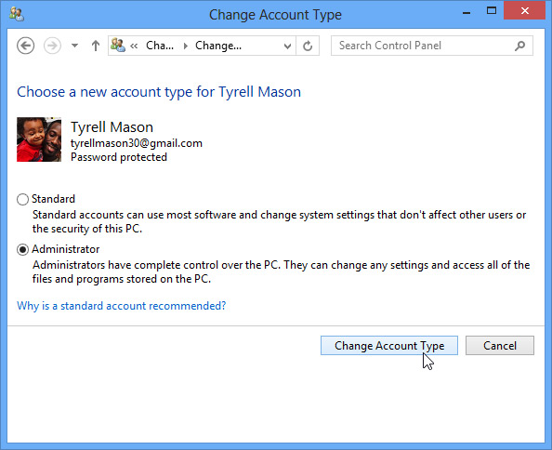Go back using the Back arrow
Viewport: 552px width, 450px height.
[x=25, y=46]
